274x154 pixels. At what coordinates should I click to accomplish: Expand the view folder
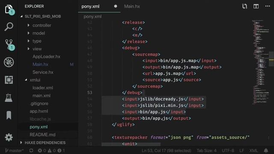[x=37, y=49]
